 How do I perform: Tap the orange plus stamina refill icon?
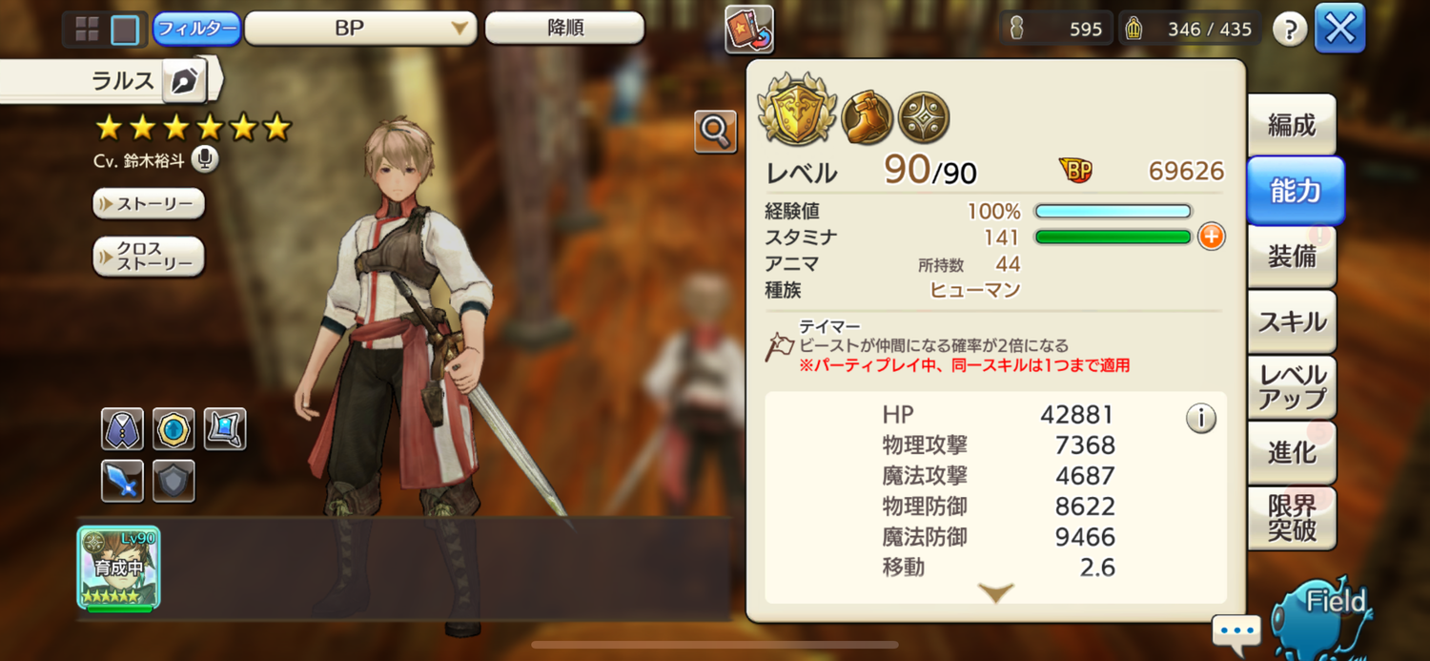point(1211,237)
